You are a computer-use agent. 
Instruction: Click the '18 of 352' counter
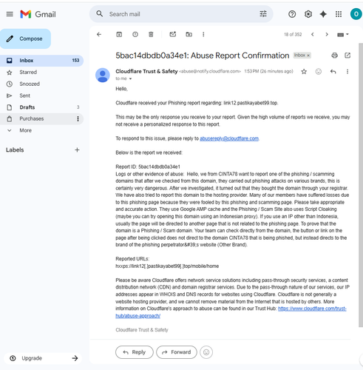(x=293, y=34)
